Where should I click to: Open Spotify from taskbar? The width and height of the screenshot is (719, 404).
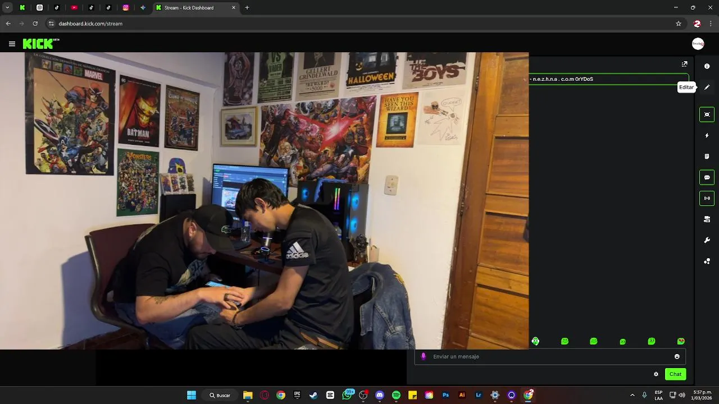tap(396, 395)
